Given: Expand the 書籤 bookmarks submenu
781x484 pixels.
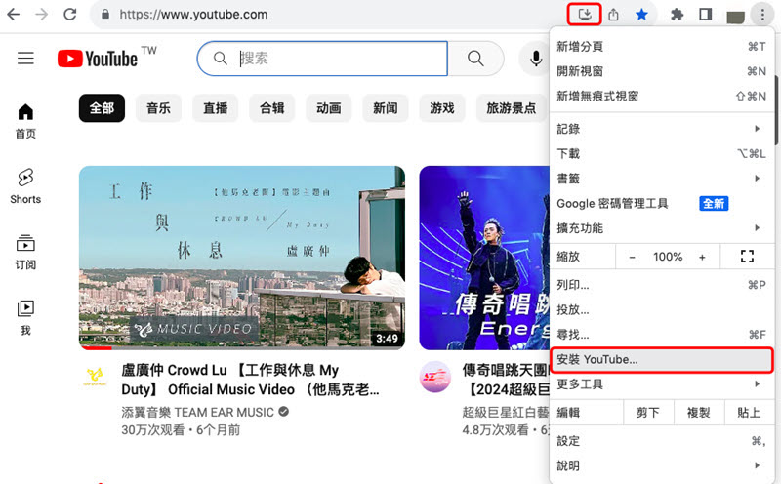Looking at the screenshot, I should pyautogui.click(x=662, y=179).
